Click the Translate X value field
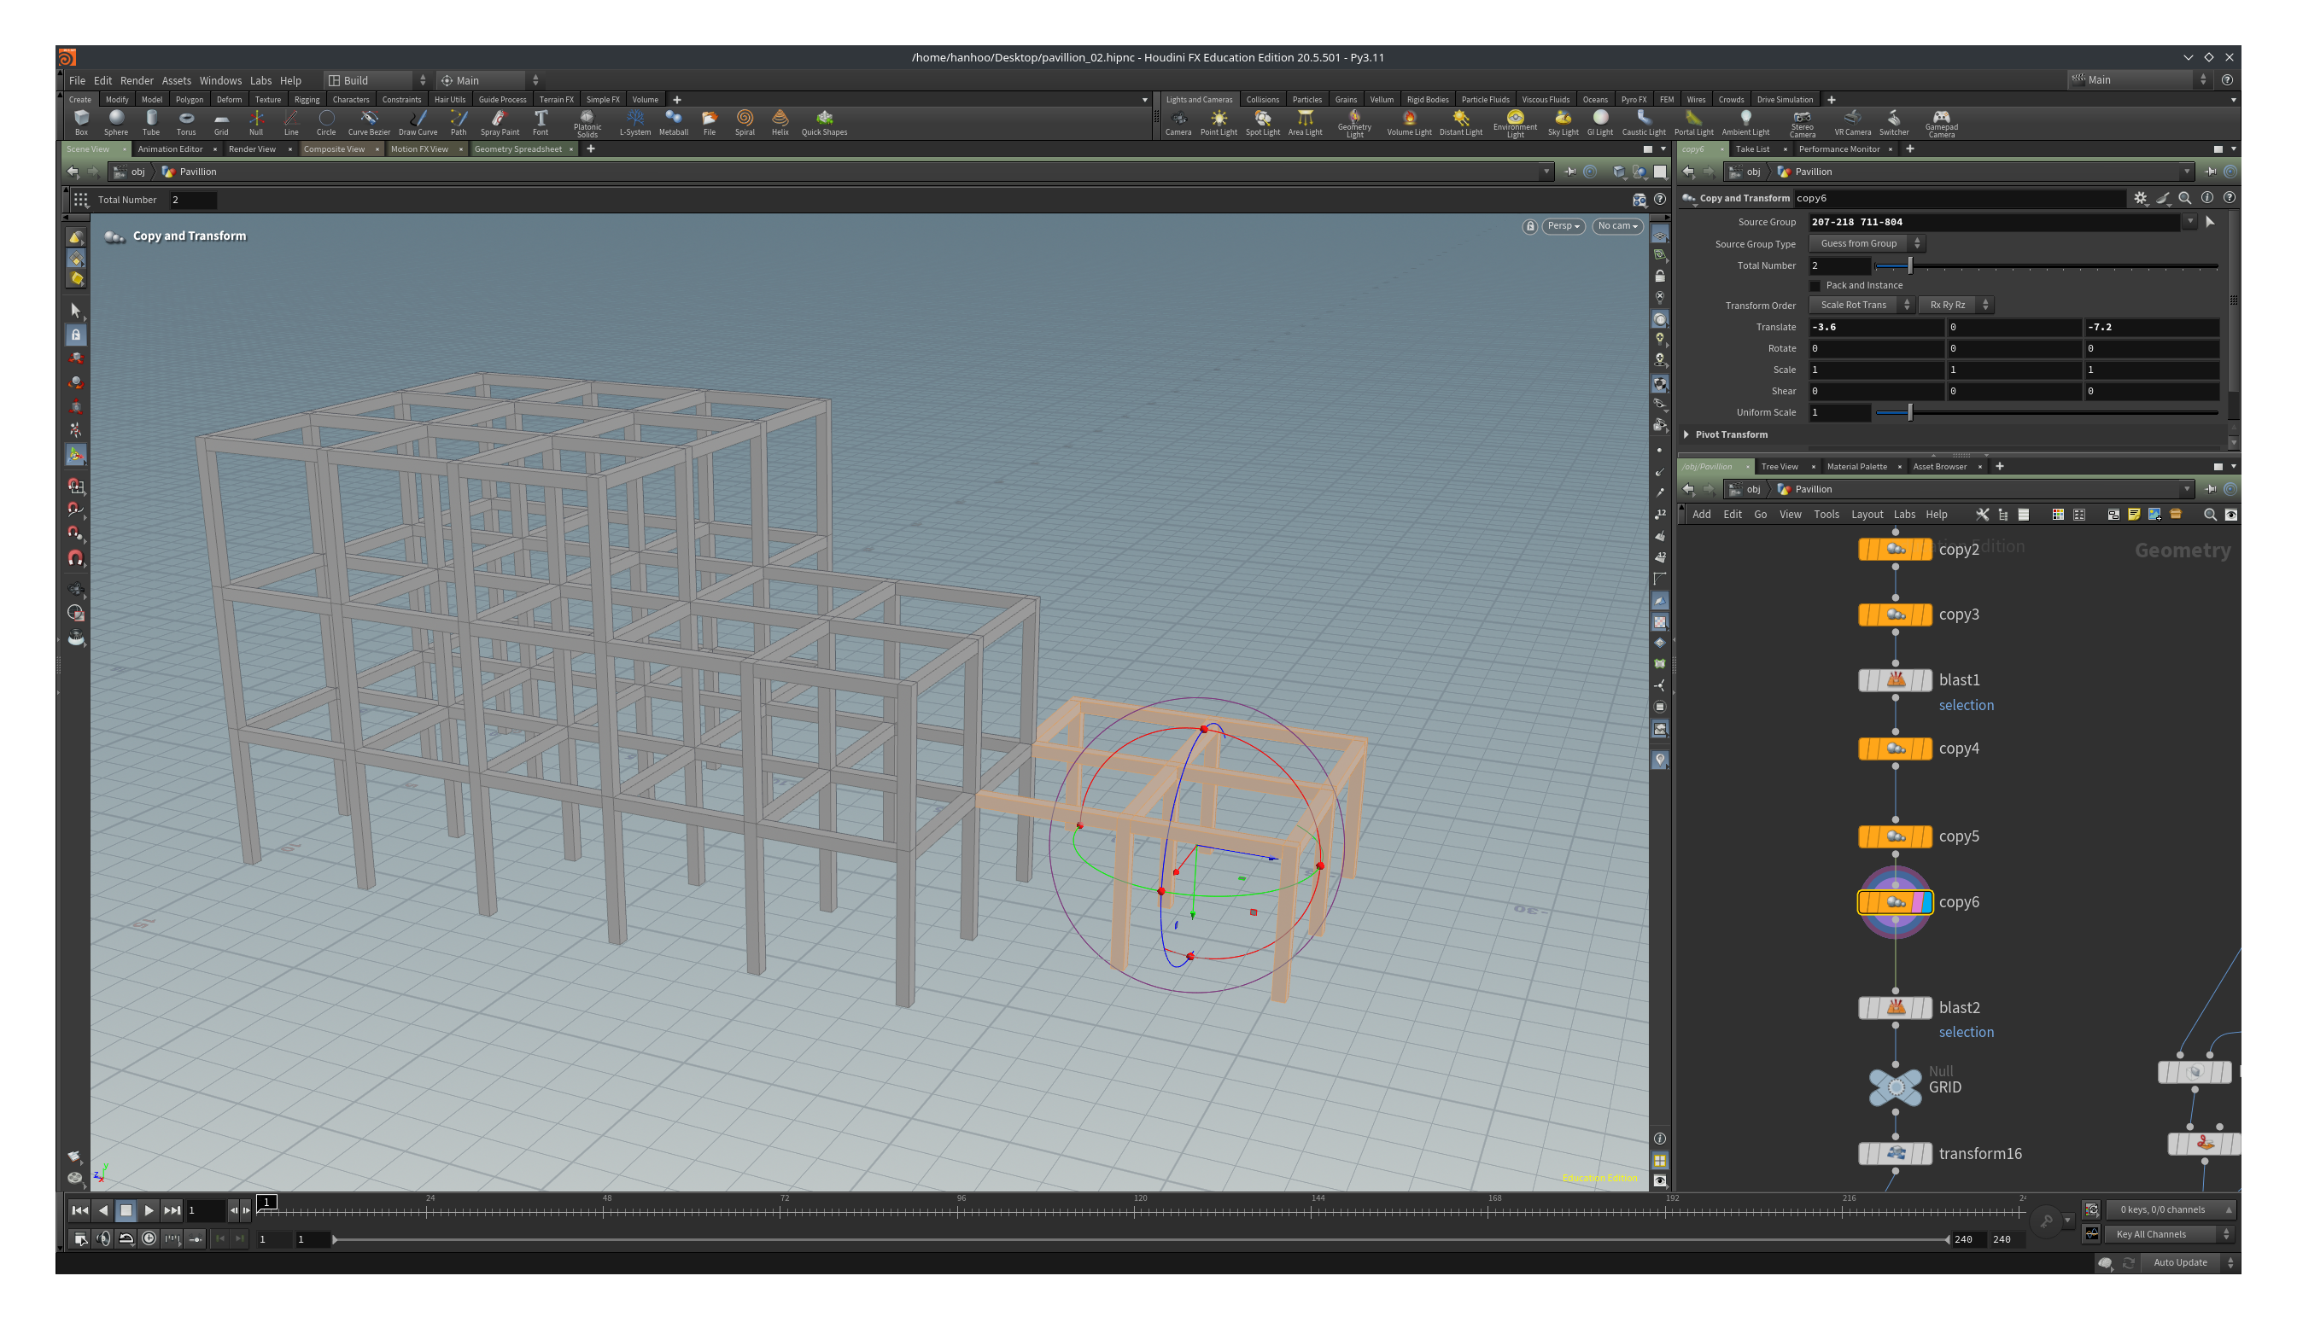 [1876, 327]
